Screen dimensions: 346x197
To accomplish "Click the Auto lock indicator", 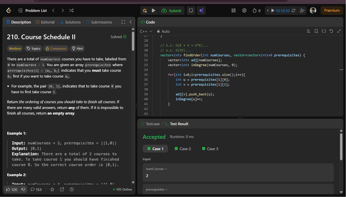I will tap(163, 31).
